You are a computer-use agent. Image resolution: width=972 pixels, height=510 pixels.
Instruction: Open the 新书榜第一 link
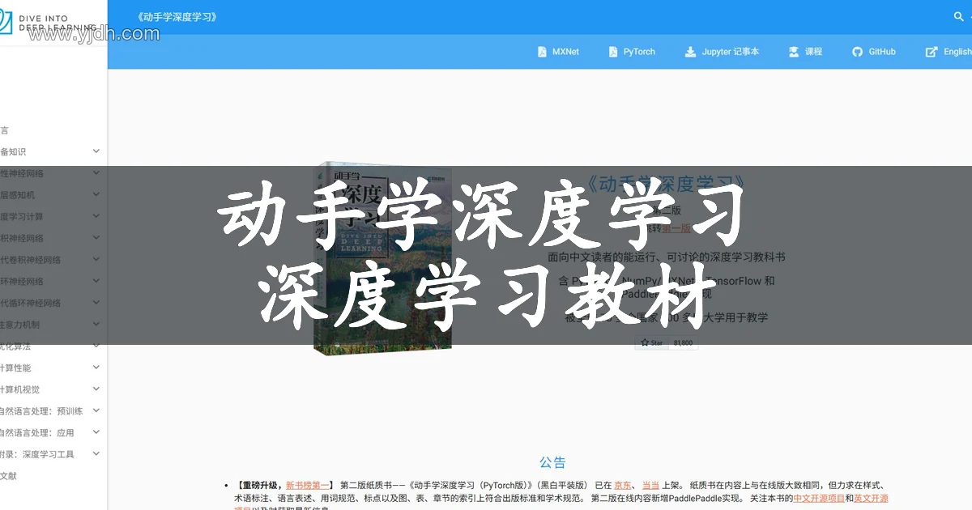[x=308, y=486]
